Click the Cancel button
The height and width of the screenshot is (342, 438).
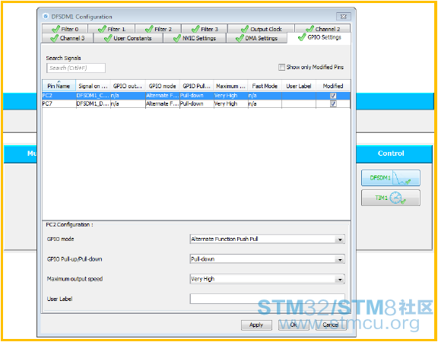(x=331, y=325)
